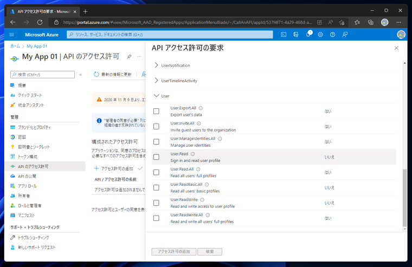The width and height of the screenshot is (412, 267).
Task: Open portal settings gear
Action: coord(320,35)
